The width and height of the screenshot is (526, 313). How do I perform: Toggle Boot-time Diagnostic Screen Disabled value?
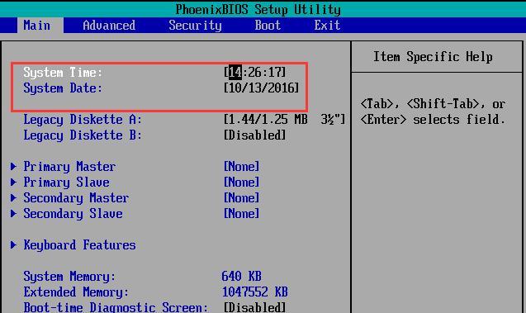point(254,307)
